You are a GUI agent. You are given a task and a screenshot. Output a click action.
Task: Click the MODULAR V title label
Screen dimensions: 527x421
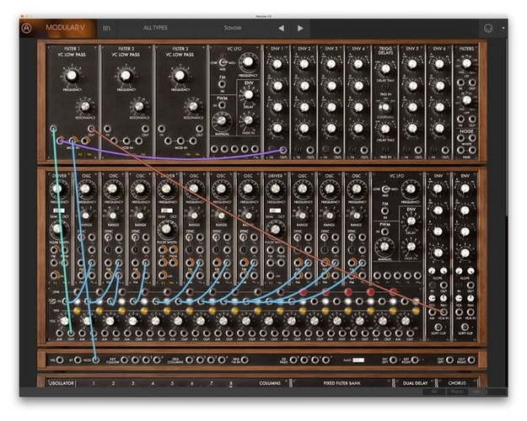point(65,28)
